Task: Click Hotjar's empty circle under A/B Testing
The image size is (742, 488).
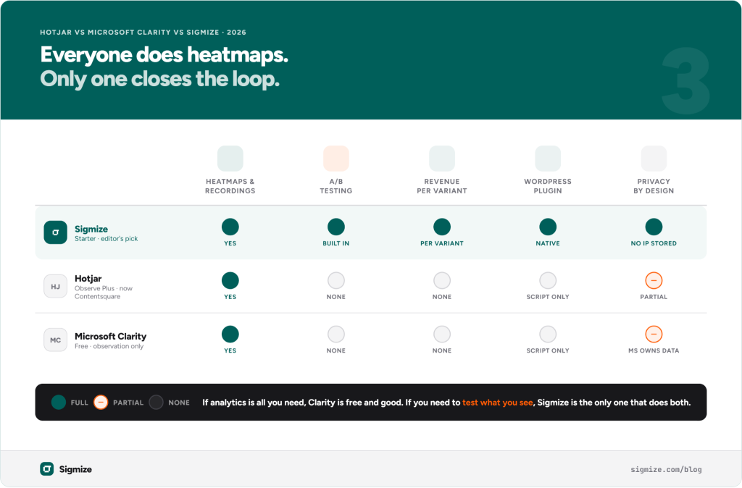Action: (336, 280)
